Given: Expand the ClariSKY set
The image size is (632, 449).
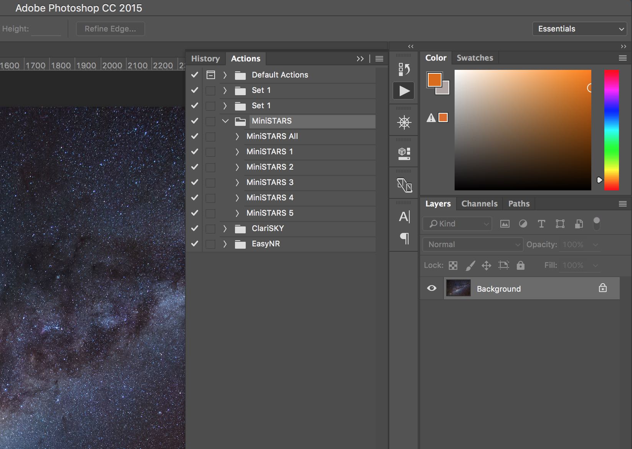Looking at the screenshot, I should click(225, 229).
